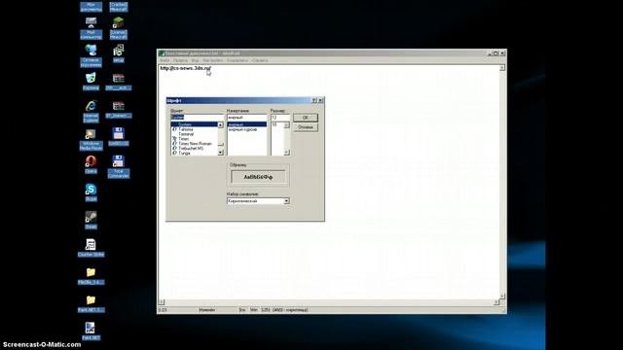Click the Изменён status bar entry
The height and width of the screenshot is (350, 623).
pos(207,310)
